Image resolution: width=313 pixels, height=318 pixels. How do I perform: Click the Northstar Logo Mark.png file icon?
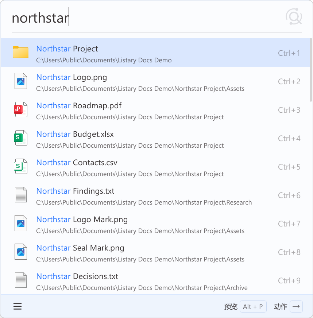tap(21, 223)
